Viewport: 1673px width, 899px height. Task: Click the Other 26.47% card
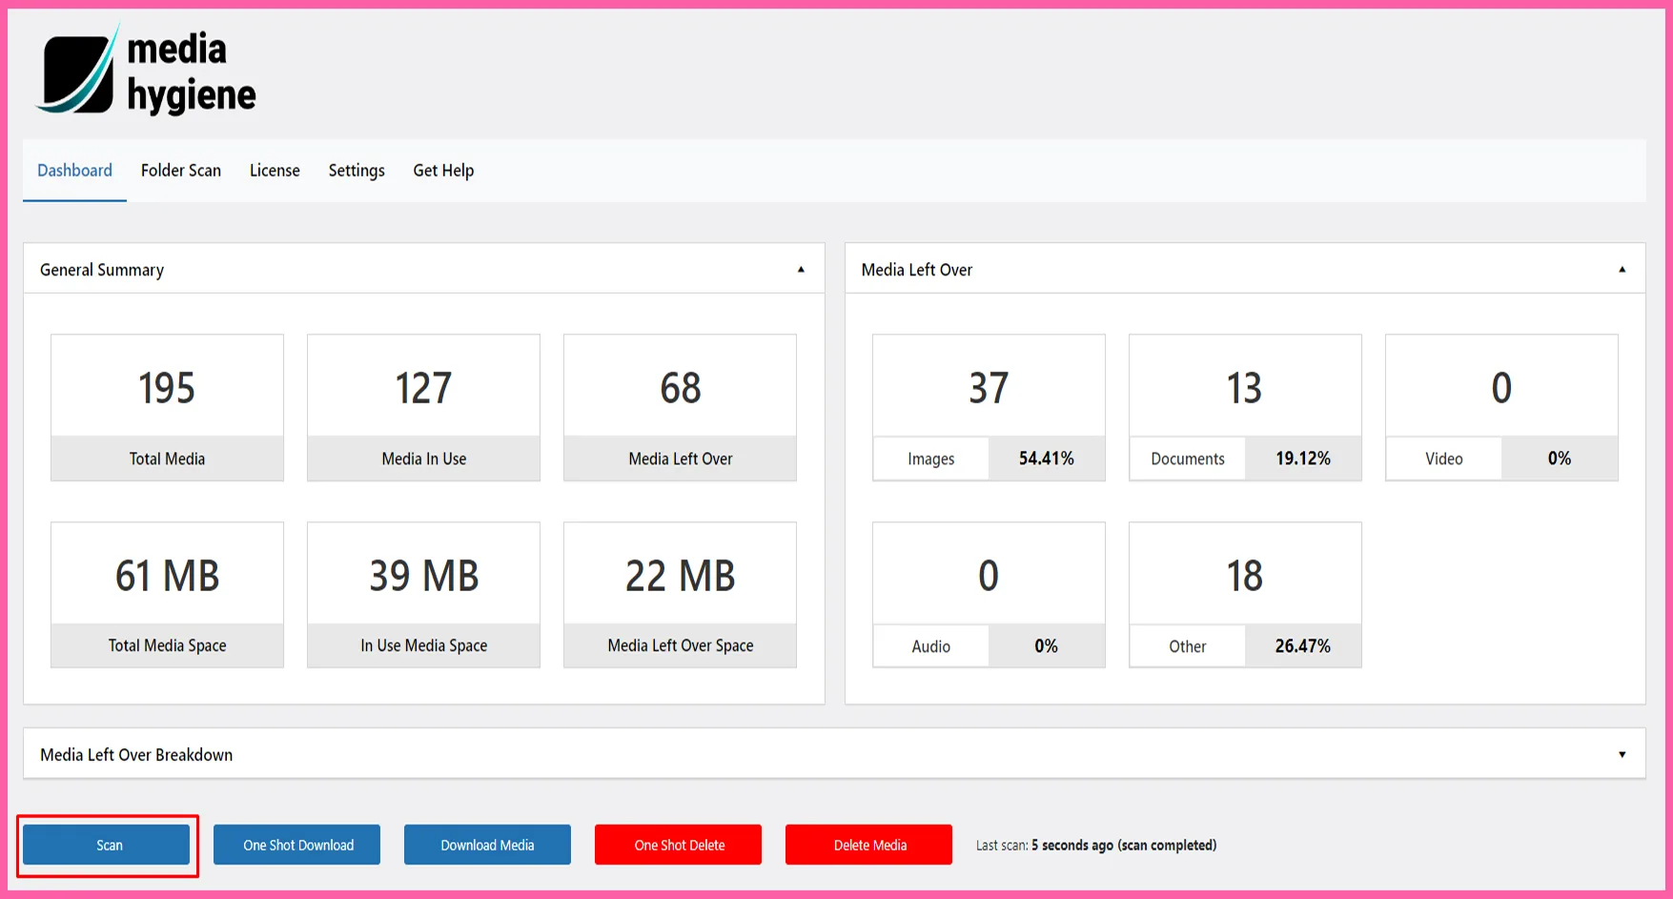(x=1245, y=595)
